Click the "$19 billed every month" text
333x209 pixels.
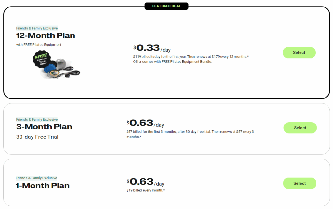click(145, 190)
